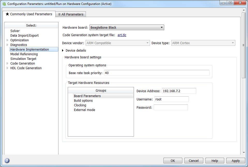
Task: Open the Hardware board dropdown
Action: pyautogui.click(x=127, y=28)
